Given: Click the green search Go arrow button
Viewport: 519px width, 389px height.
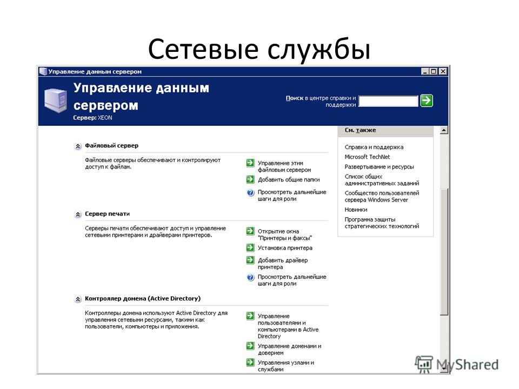Looking at the screenshot, I should (427, 100).
